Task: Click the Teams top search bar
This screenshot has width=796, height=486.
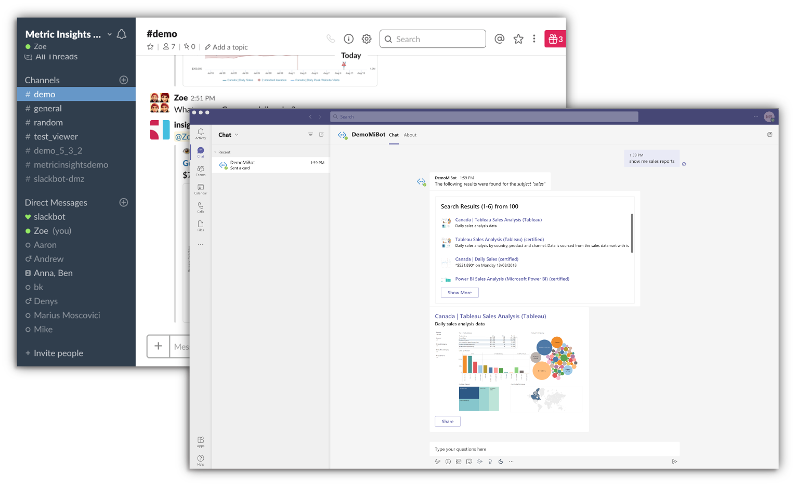Action: [484, 117]
